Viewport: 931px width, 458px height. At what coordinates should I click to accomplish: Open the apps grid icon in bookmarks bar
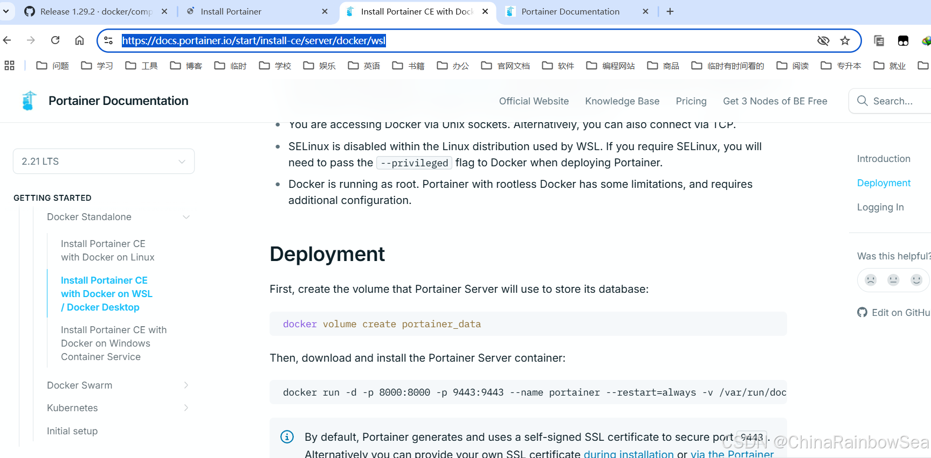click(x=9, y=66)
